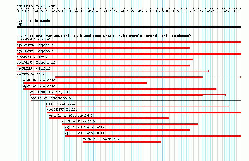The width and height of the screenshot is (249, 161).
Task: Click the 41775.7k ruler tick label
Action: (x=214, y=11)
